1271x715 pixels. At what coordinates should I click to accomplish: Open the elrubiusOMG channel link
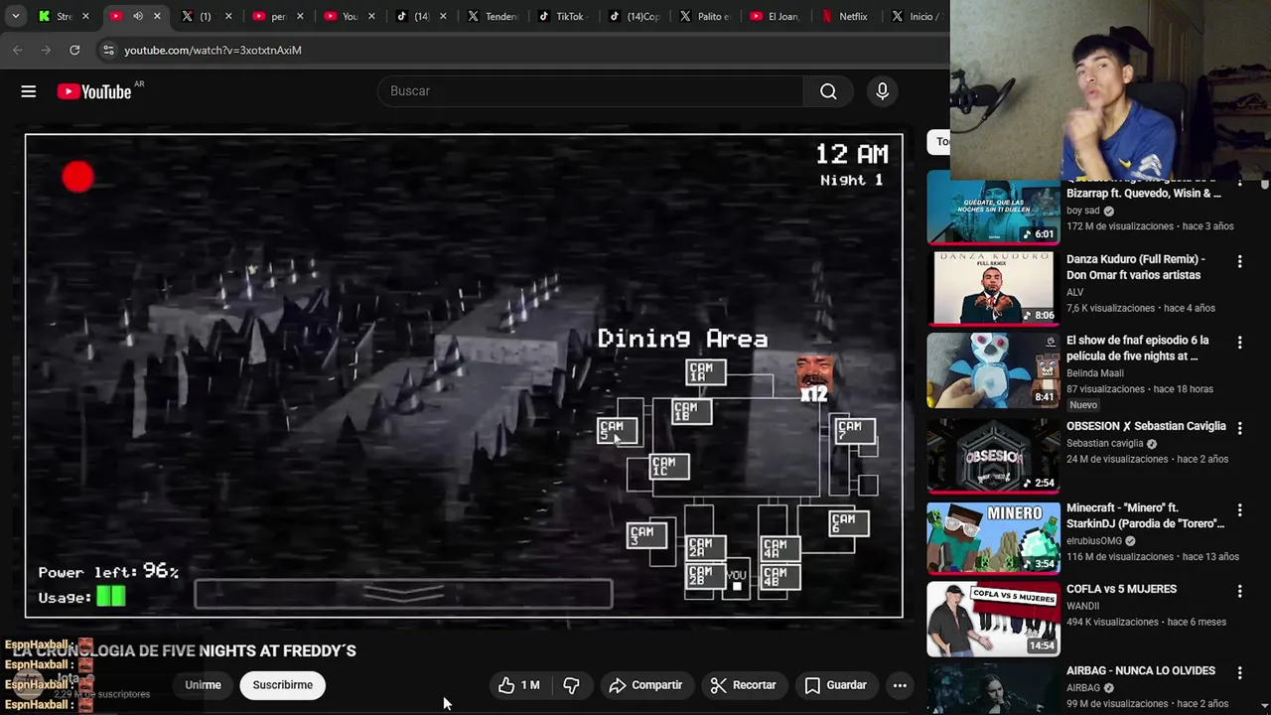point(1094,541)
